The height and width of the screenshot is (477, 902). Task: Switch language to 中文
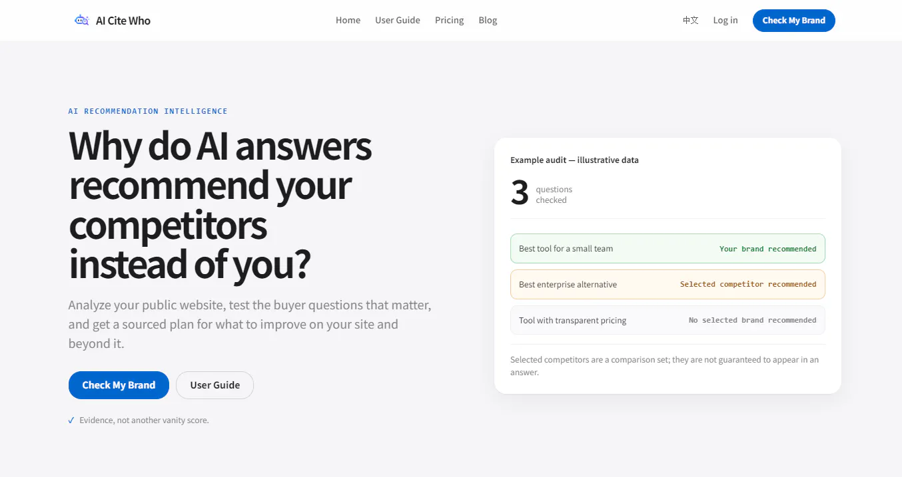(691, 21)
